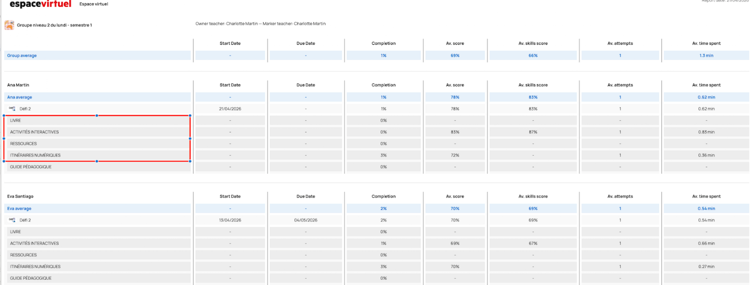
Task: Click the group avatar icon beside Groupe niveau 2
Action: point(9,25)
